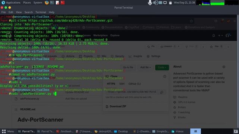Open the terminal View menu

point(19,12)
